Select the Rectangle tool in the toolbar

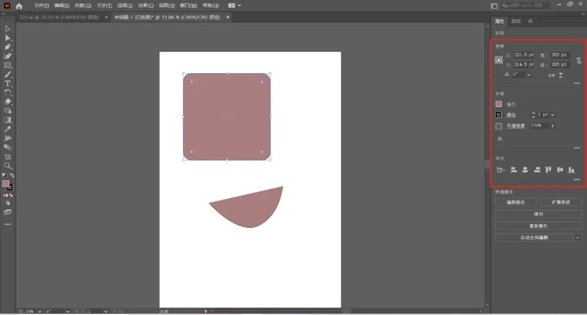pyautogui.click(x=8, y=65)
